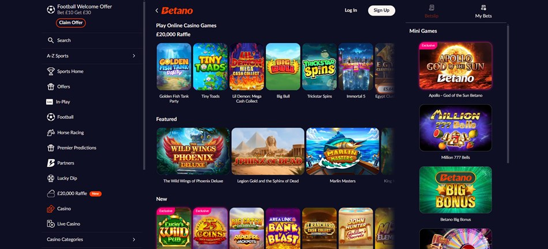Image resolution: width=548 pixels, height=249 pixels.
Task: Open the Tiny Toads game thumbnail
Action: click(x=211, y=67)
